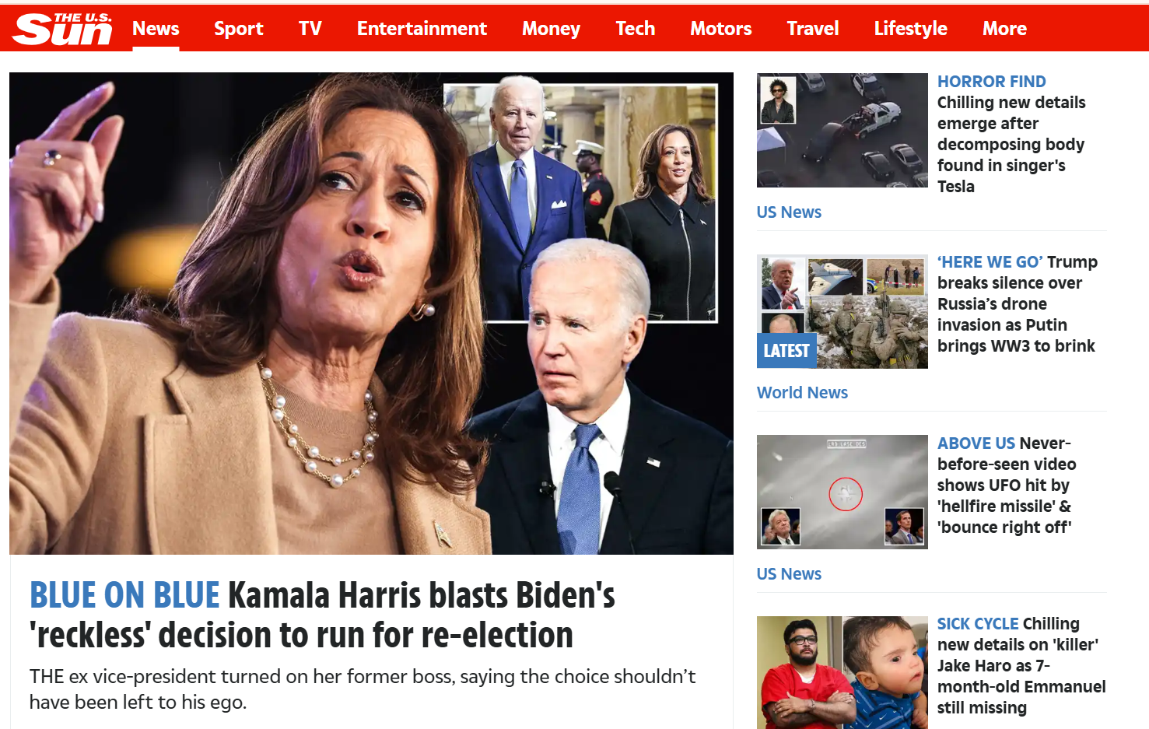Viewport: 1149px width, 729px height.
Task: Select Entertainment in navigation bar
Action: coord(422,29)
